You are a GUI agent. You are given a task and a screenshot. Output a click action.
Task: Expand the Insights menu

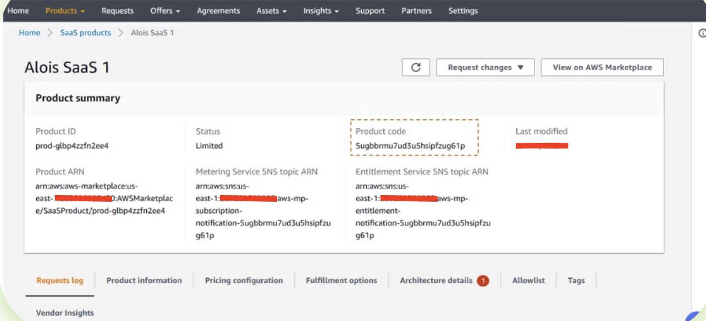tap(321, 10)
